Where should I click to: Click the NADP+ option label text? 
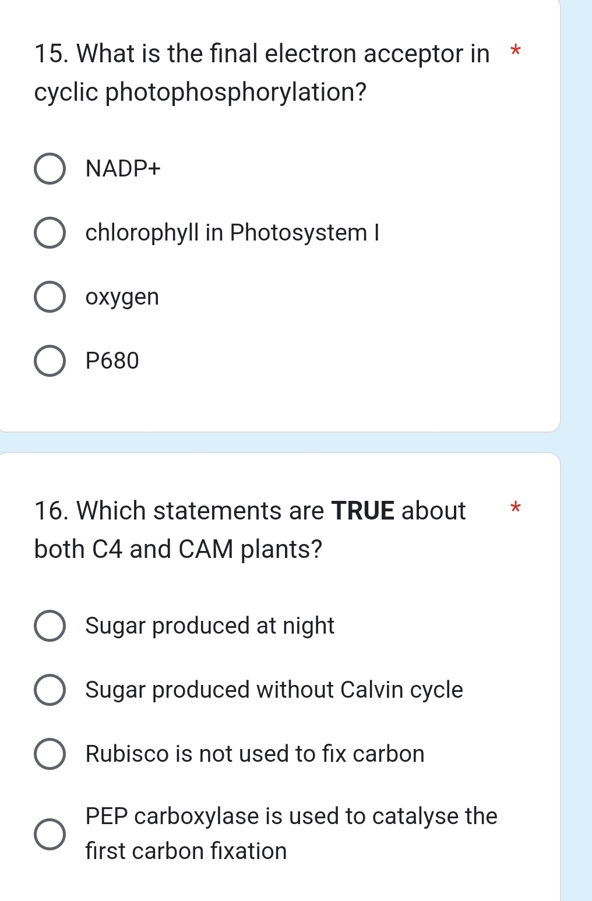123,169
